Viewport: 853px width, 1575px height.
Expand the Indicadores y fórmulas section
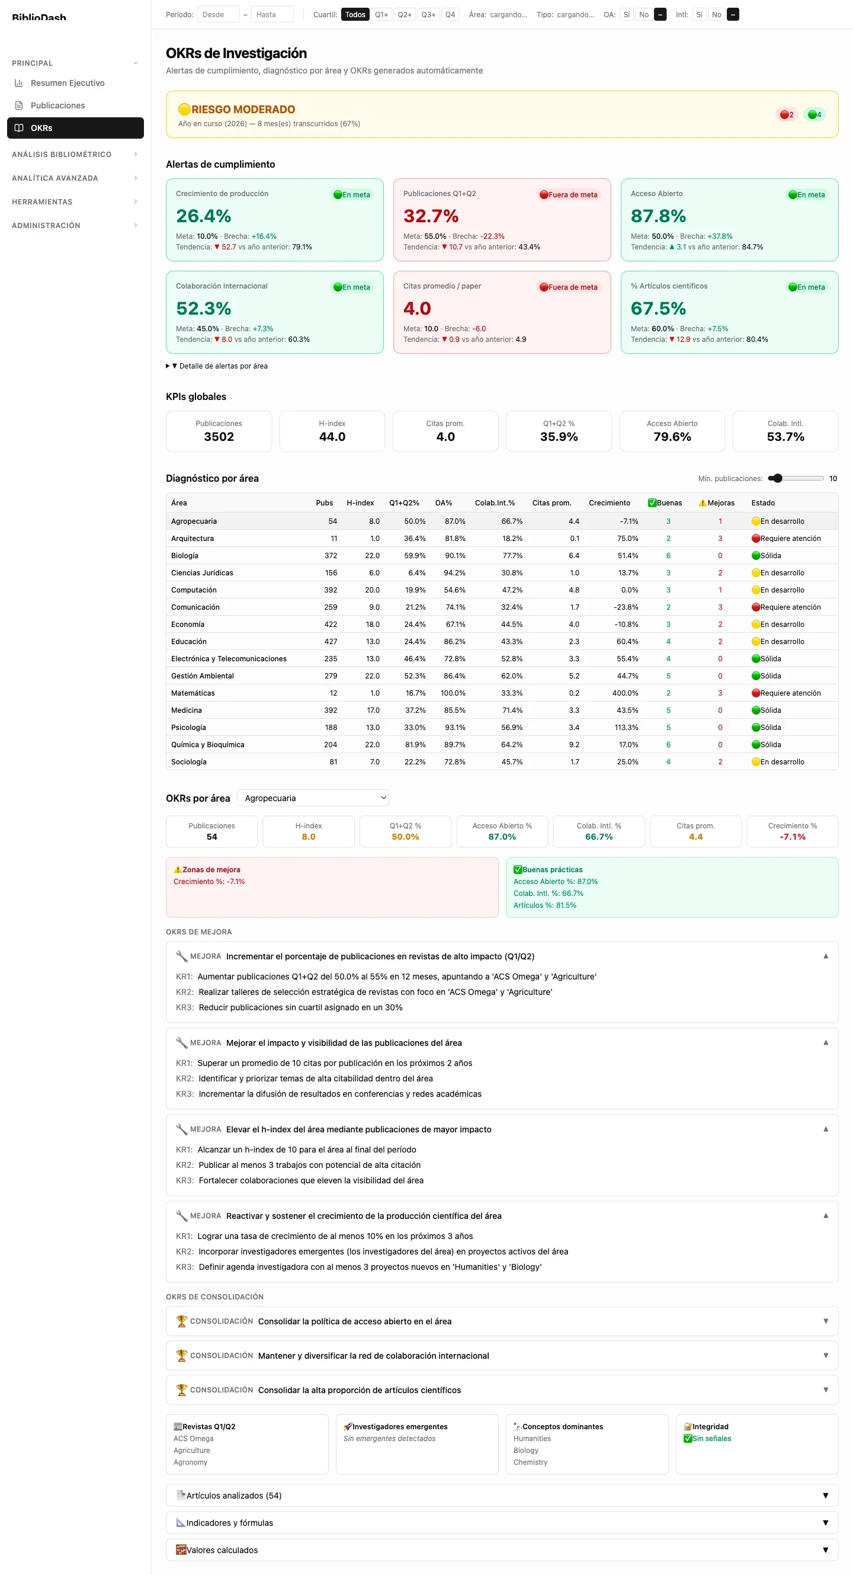(x=502, y=1522)
